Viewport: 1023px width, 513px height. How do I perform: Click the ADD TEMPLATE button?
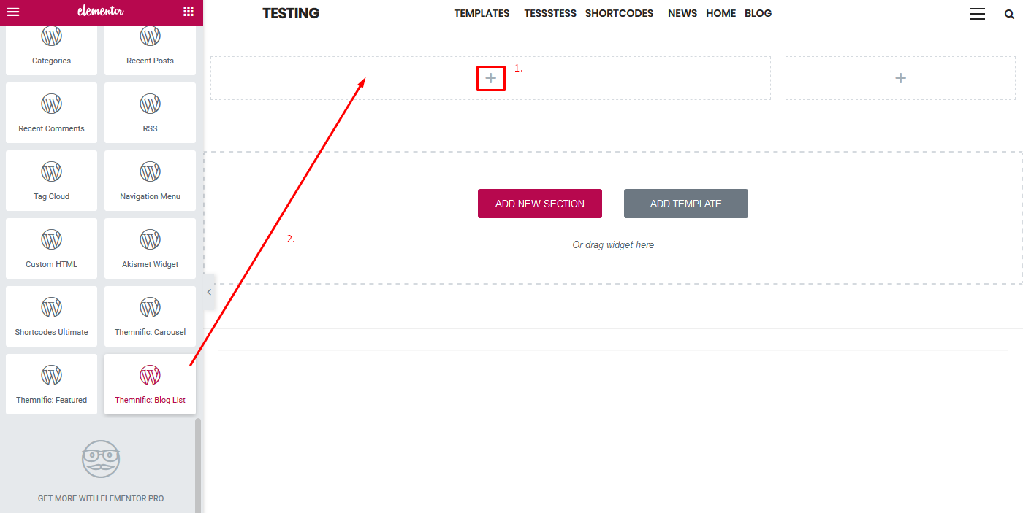(x=685, y=204)
